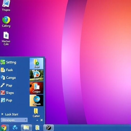
Task: Open the Calling browser desktop icon
Action: (6, 22)
